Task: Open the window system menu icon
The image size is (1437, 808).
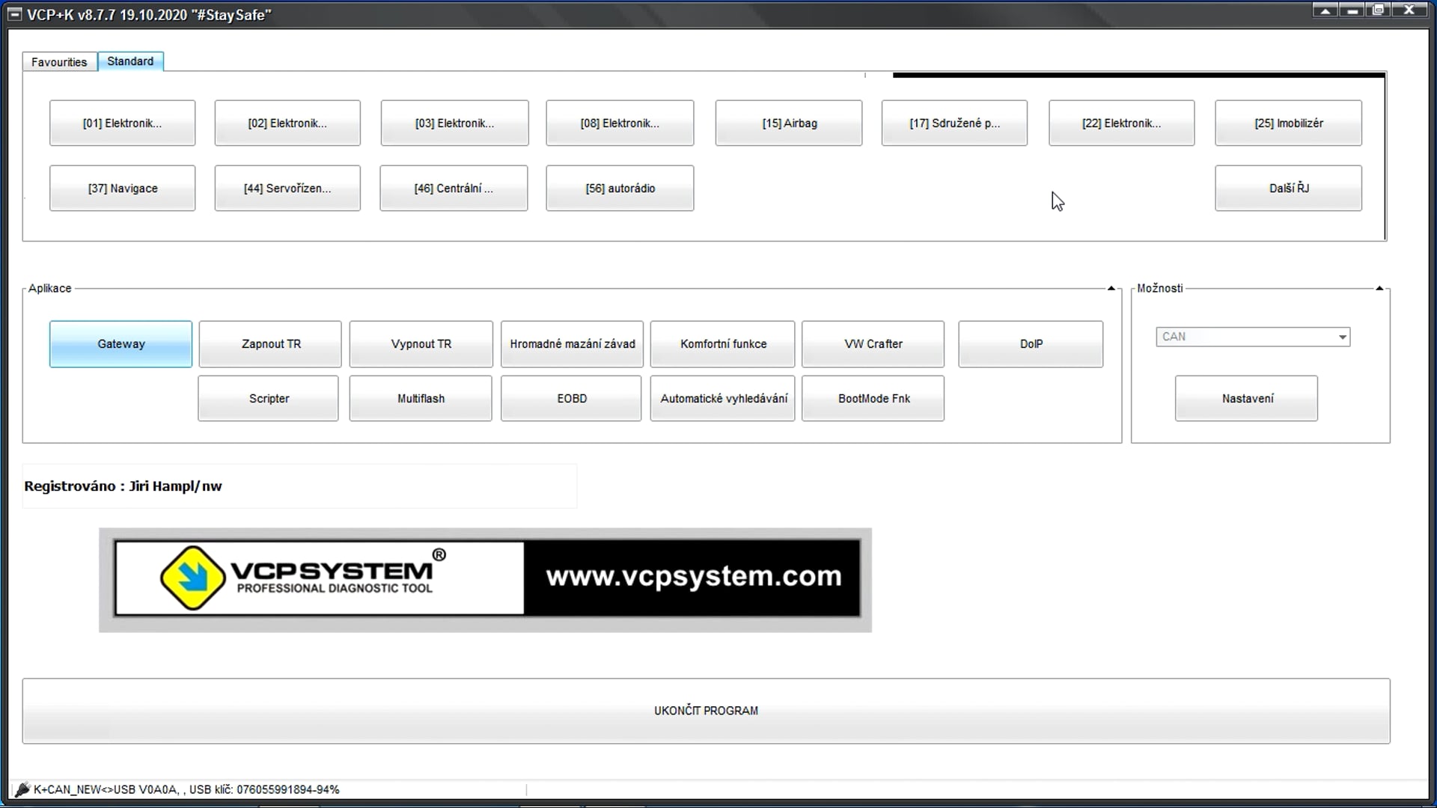Action: click(13, 15)
